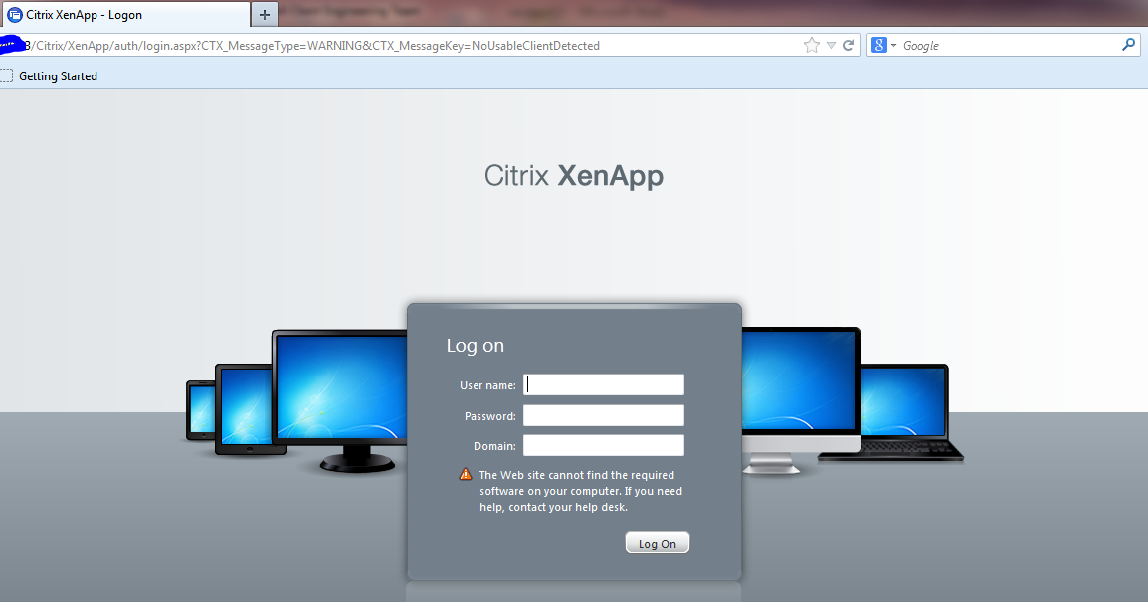Image resolution: width=1148 pixels, height=602 pixels.
Task: Click the Log on panel title
Action: pyautogui.click(x=476, y=346)
